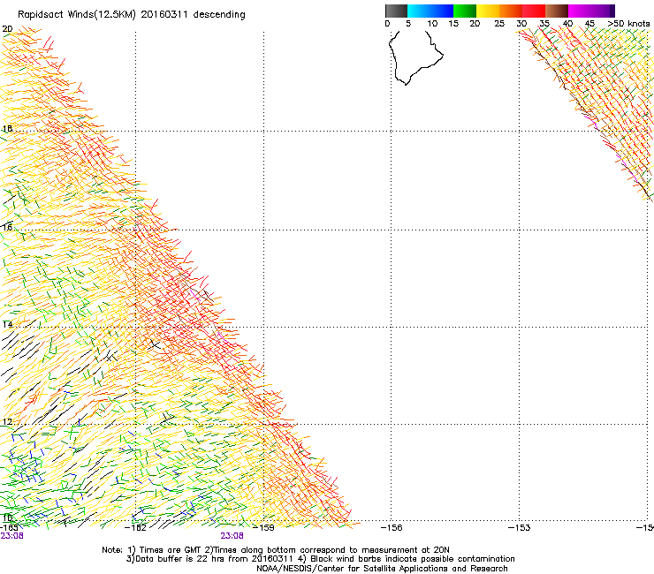
Task: Click the '45' label under the color bar
Action: (589, 24)
